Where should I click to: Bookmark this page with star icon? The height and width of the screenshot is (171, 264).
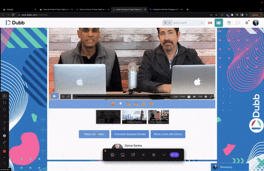point(216,15)
